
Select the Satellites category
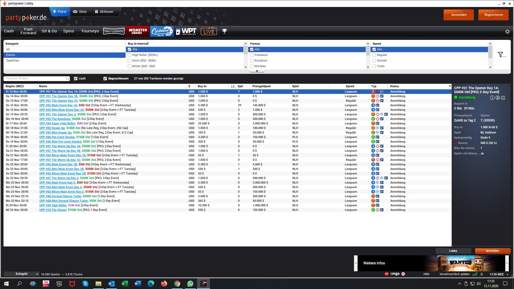(x=13, y=61)
